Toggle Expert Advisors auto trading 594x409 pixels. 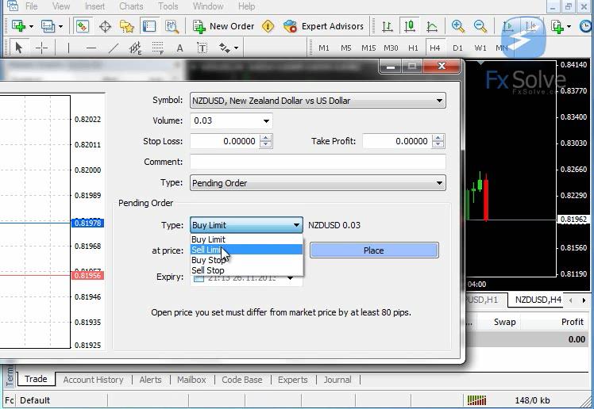coord(323,26)
